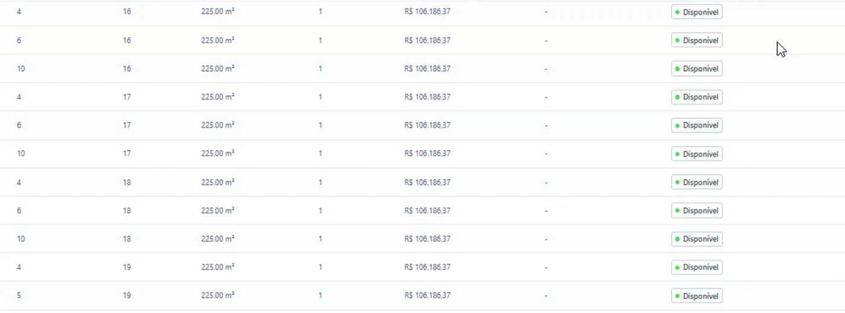This screenshot has width=845, height=313.
Task: Click Disponível badge for row 5, 19
Action: pyautogui.click(x=697, y=296)
